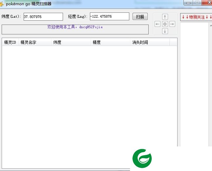
Task: Click the welcome message dncq@52Pojie text
Action: click(x=75, y=27)
